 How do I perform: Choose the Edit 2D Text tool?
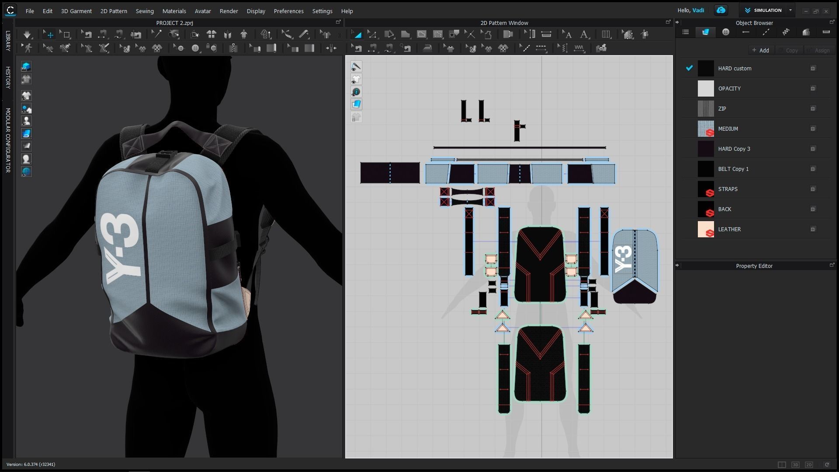click(567, 35)
